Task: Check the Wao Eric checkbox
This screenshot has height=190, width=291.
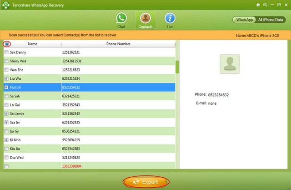Action: pyautogui.click(x=6, y=70)
